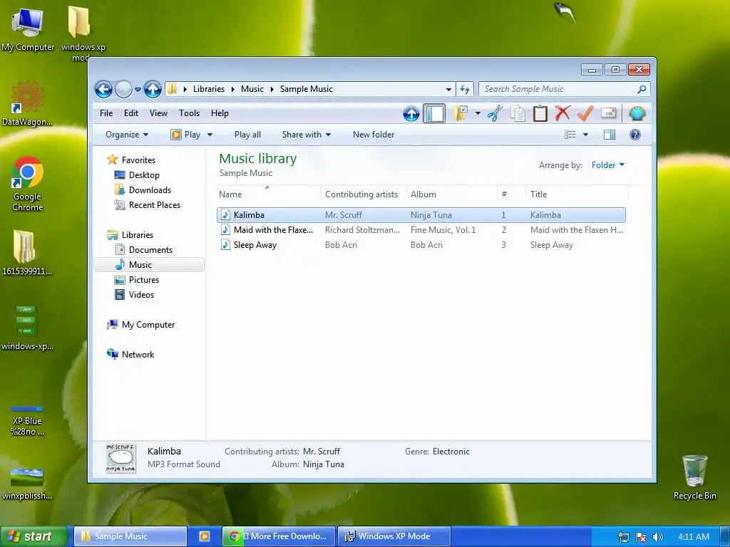Image resolution: width=730 pixels, height=547 pixels.
Task: Click Play all
Action: pyautogui.click(x=247, y=135)
